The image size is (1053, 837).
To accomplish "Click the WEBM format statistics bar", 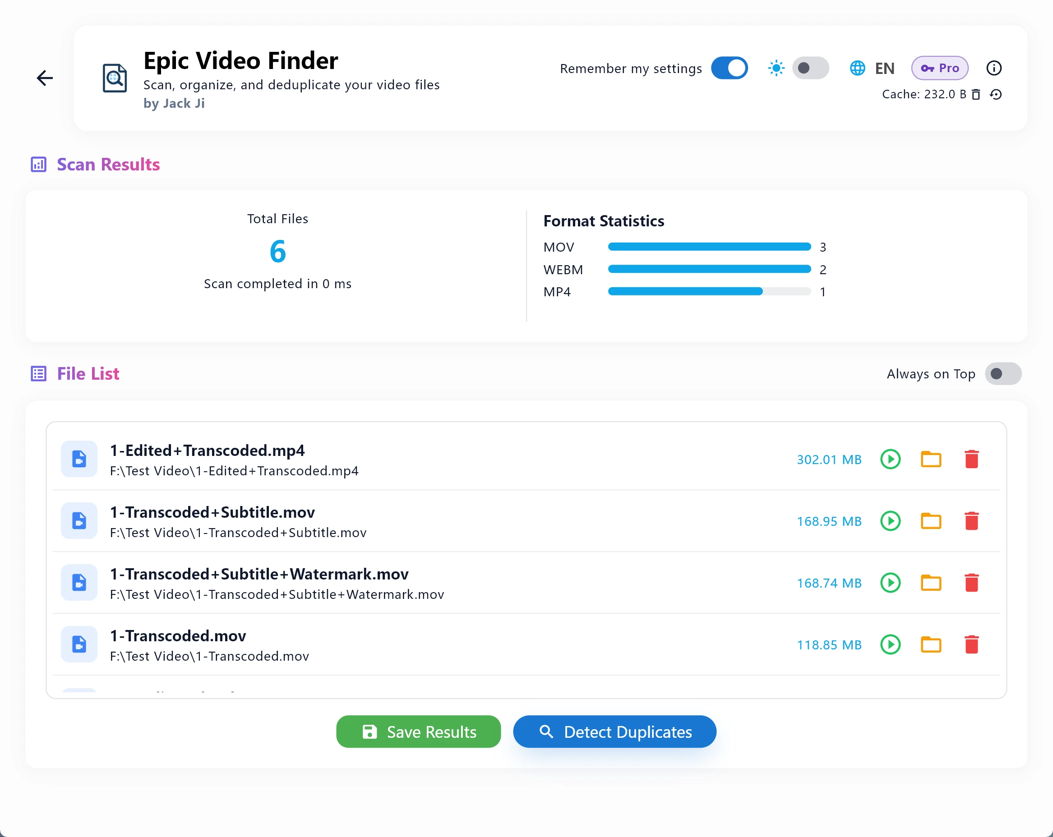I will coord(709,269).
